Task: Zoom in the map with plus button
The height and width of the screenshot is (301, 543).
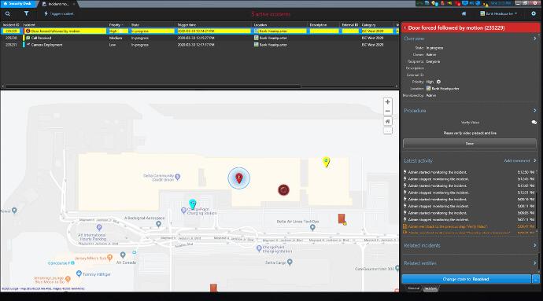Action: click(387, 102)
